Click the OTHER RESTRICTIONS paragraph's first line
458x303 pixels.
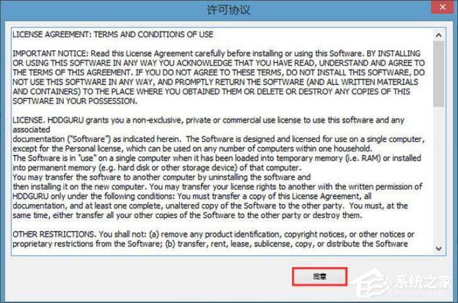point(213,234)
